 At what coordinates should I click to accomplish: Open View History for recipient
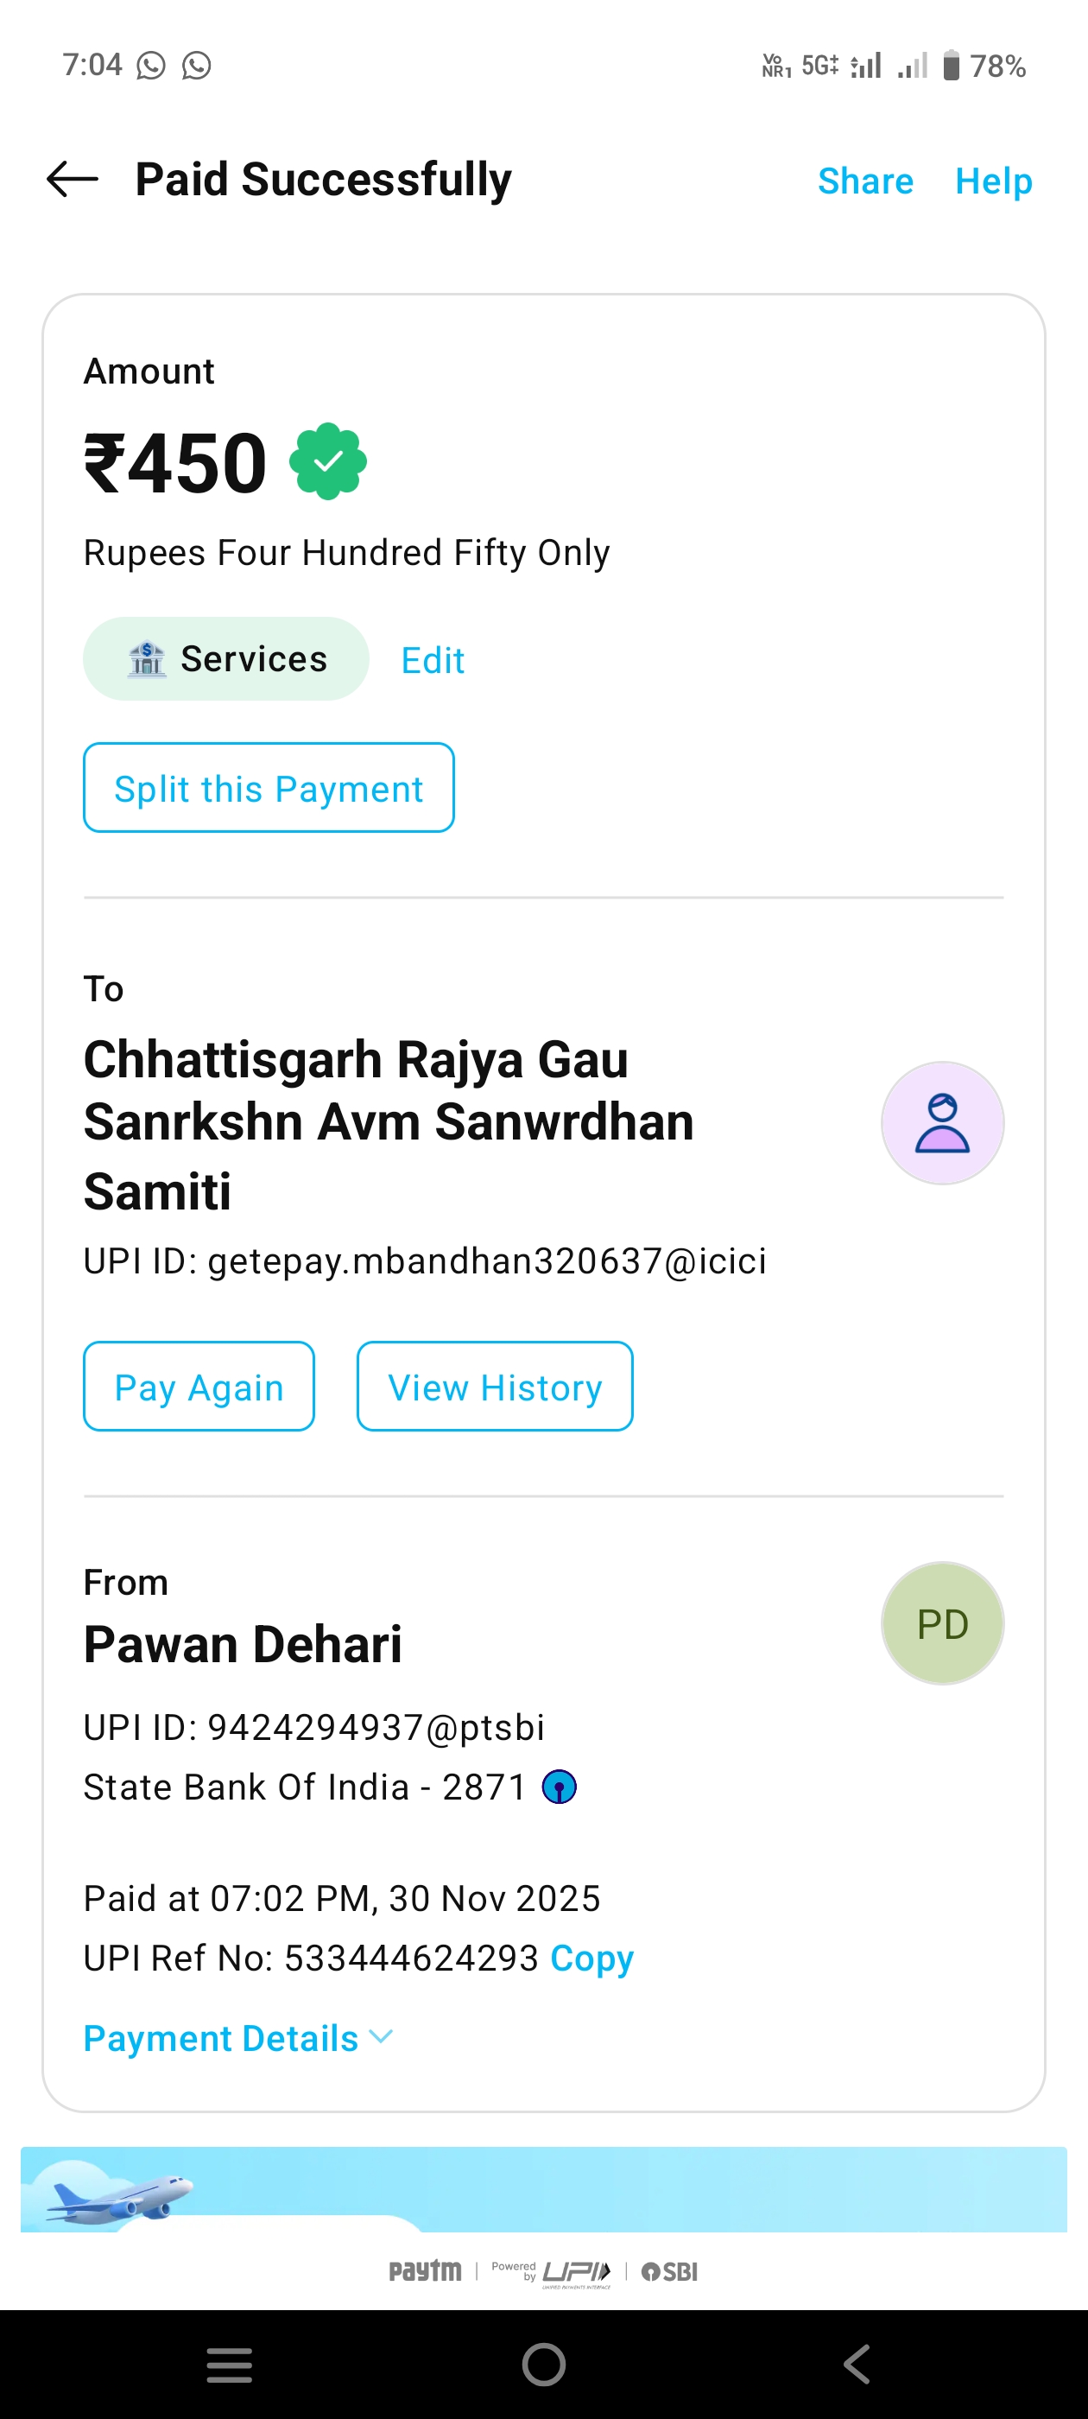tap(495, 1387)
